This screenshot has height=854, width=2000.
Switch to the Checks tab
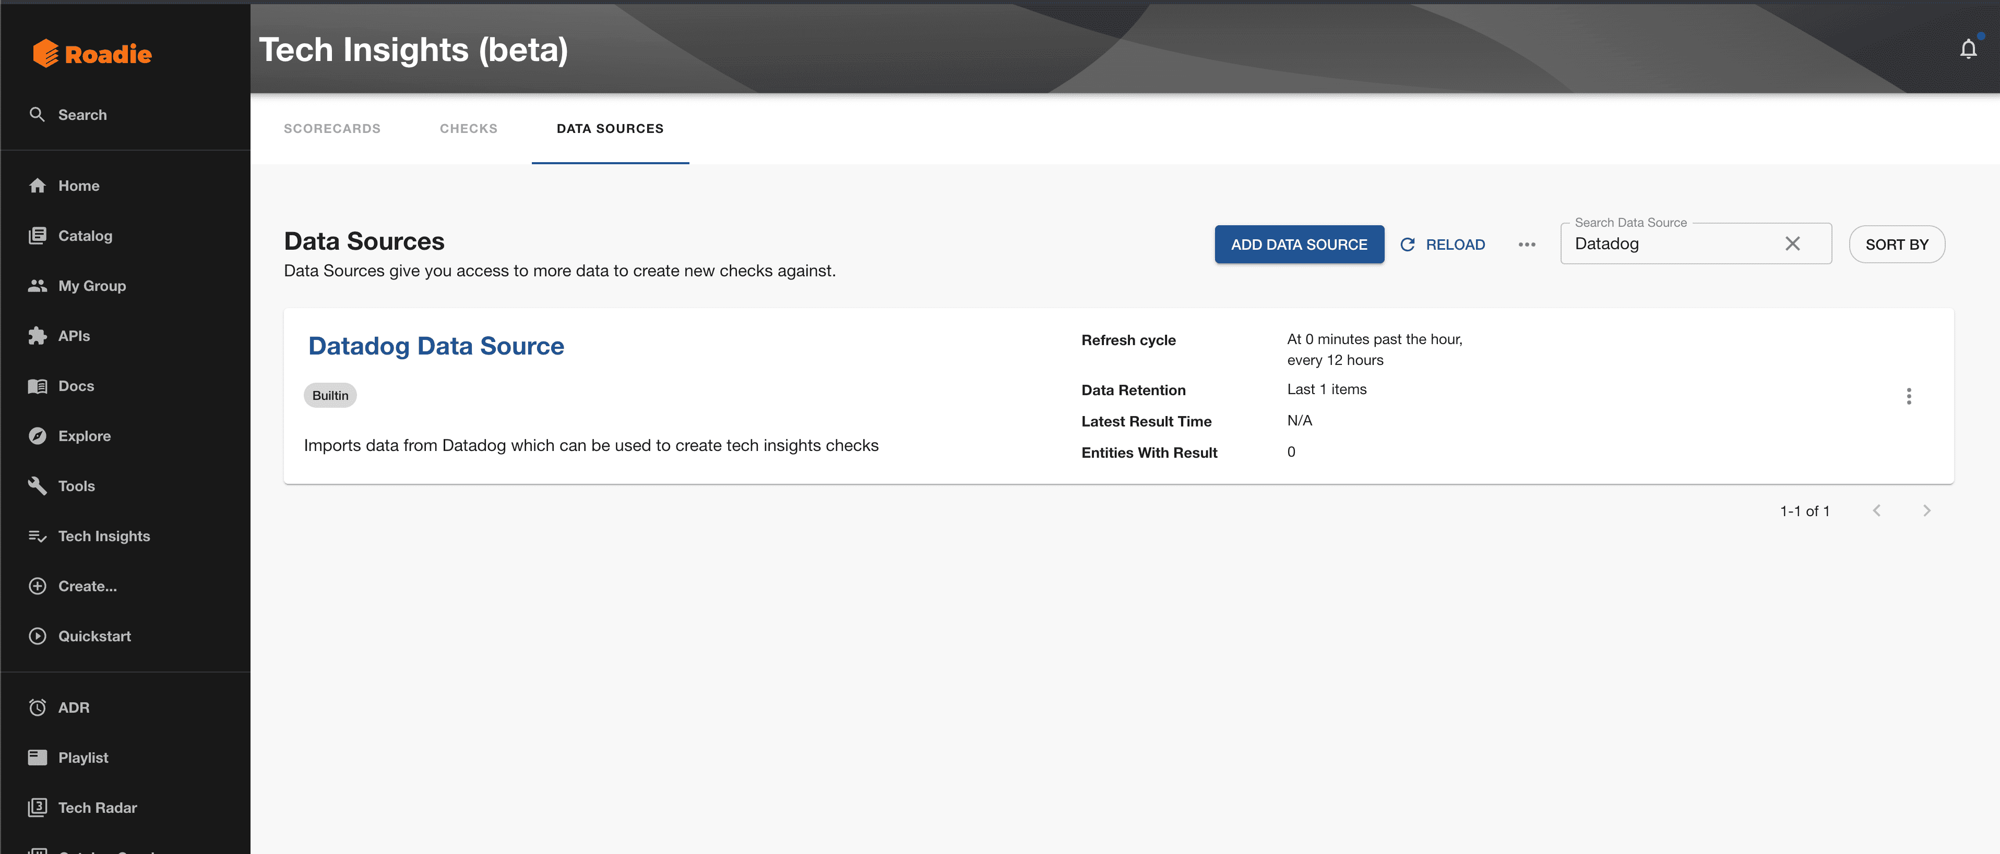(x=468, y=129)
